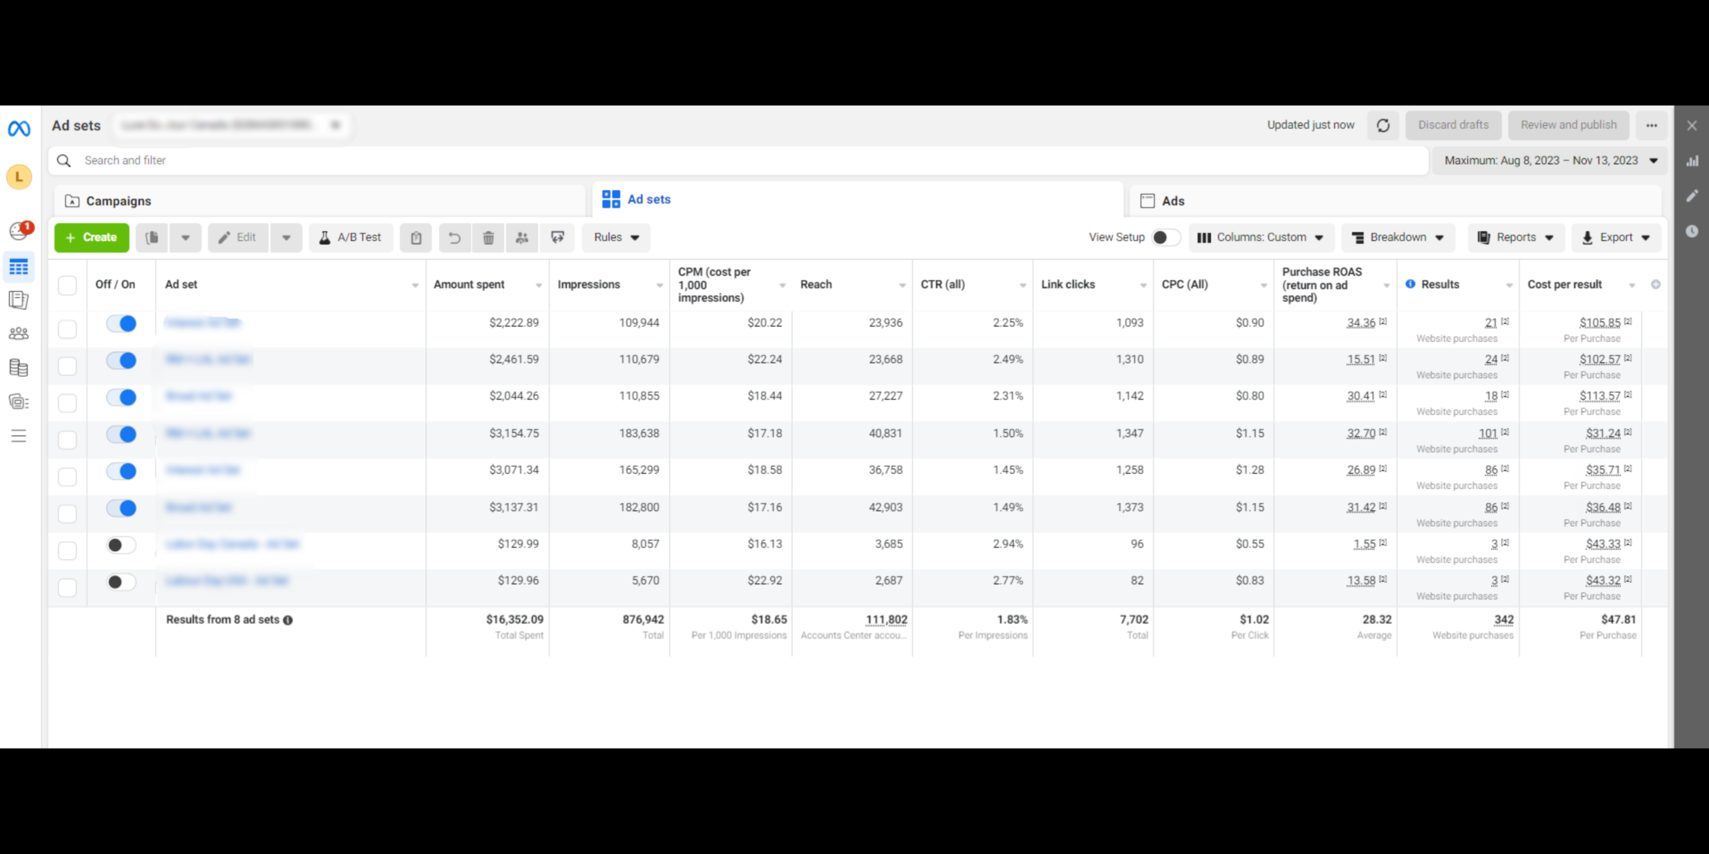Select the Delete trash icon

tap(488, 238)
